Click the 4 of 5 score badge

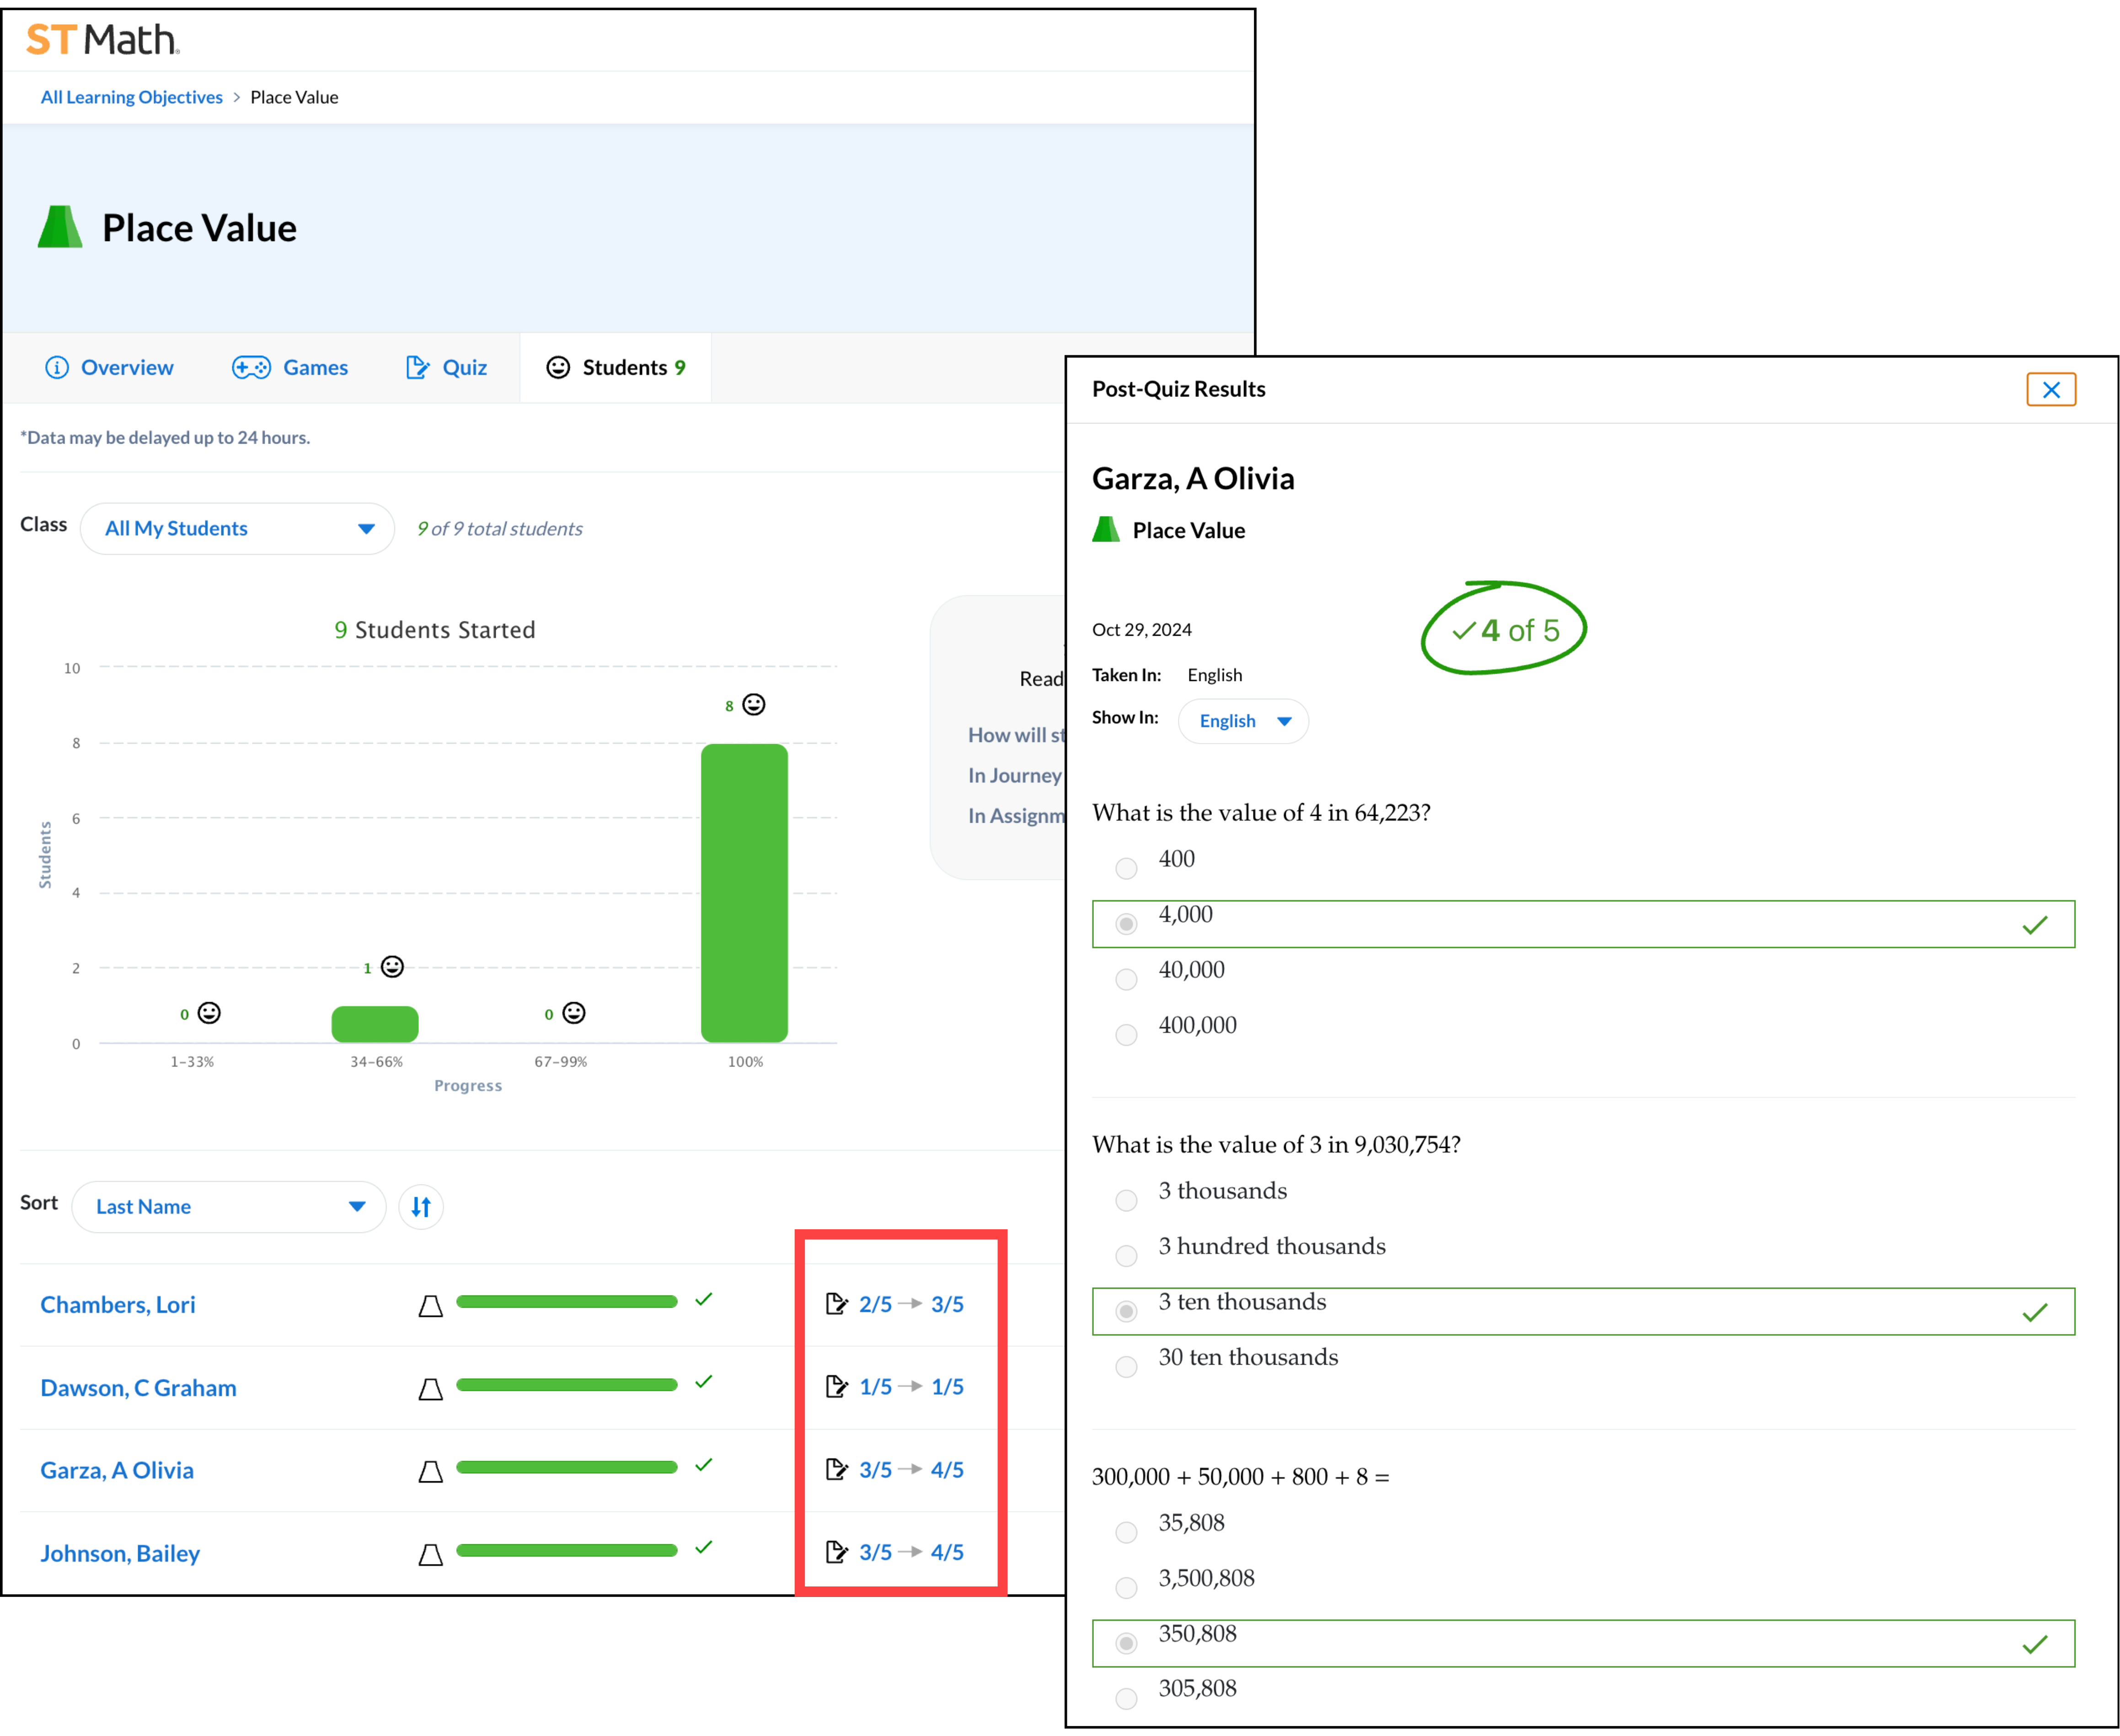tap(1504, 629)
